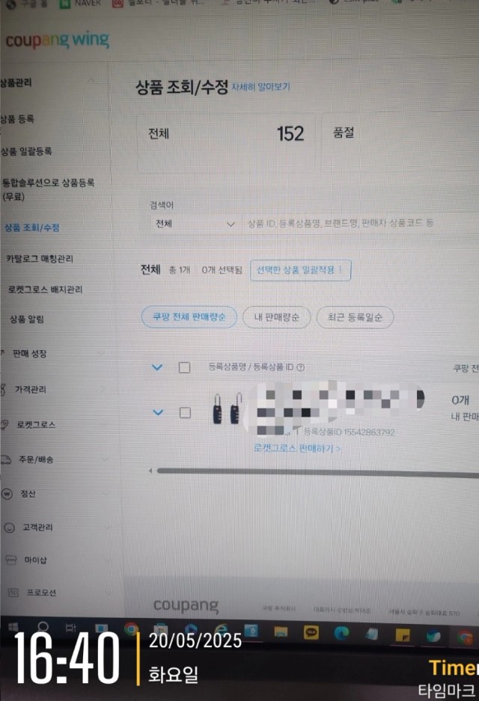This screenshot has height=701, width=479.
Task: Expand the padlock product row chevron
Action: tap(158, 412)
